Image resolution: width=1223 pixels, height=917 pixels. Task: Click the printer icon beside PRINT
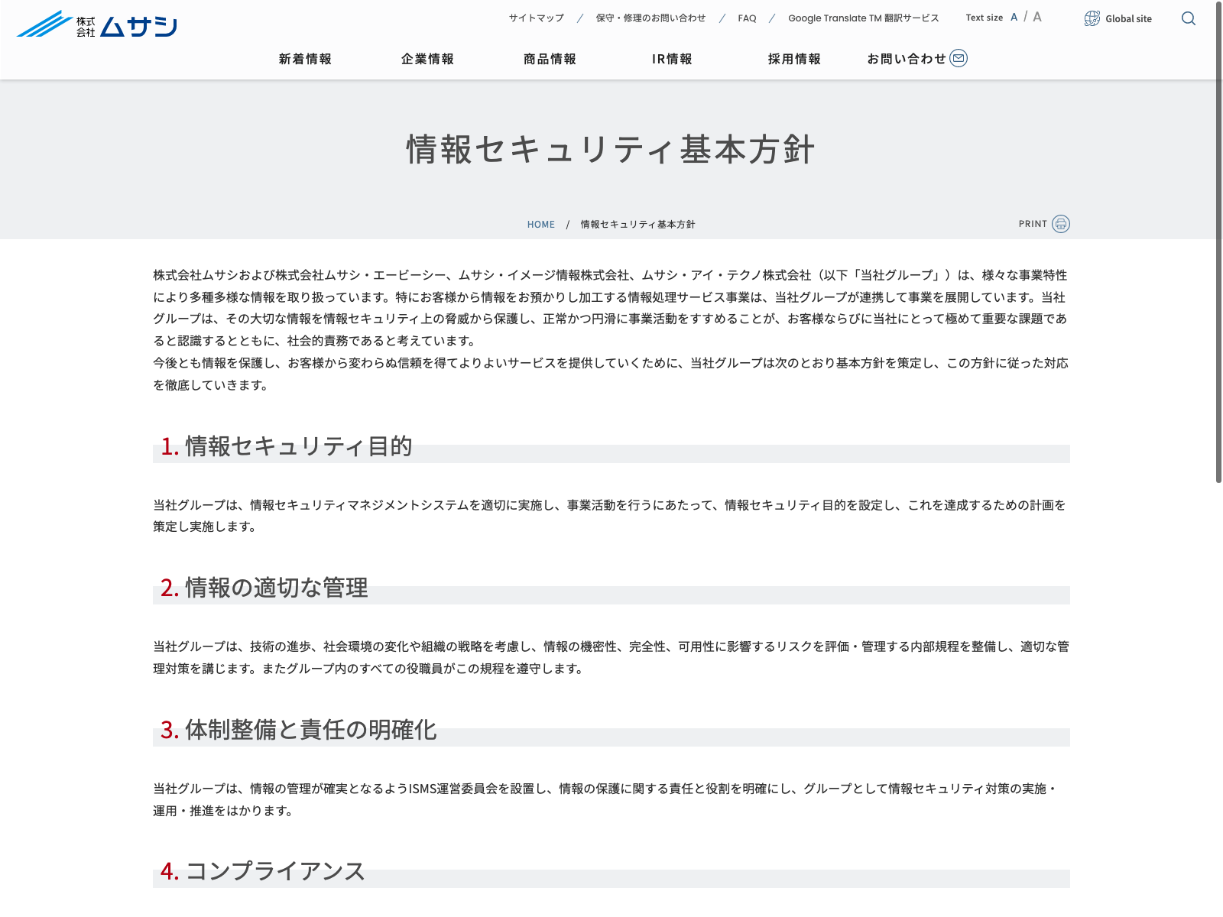(x=1061, y=224)
